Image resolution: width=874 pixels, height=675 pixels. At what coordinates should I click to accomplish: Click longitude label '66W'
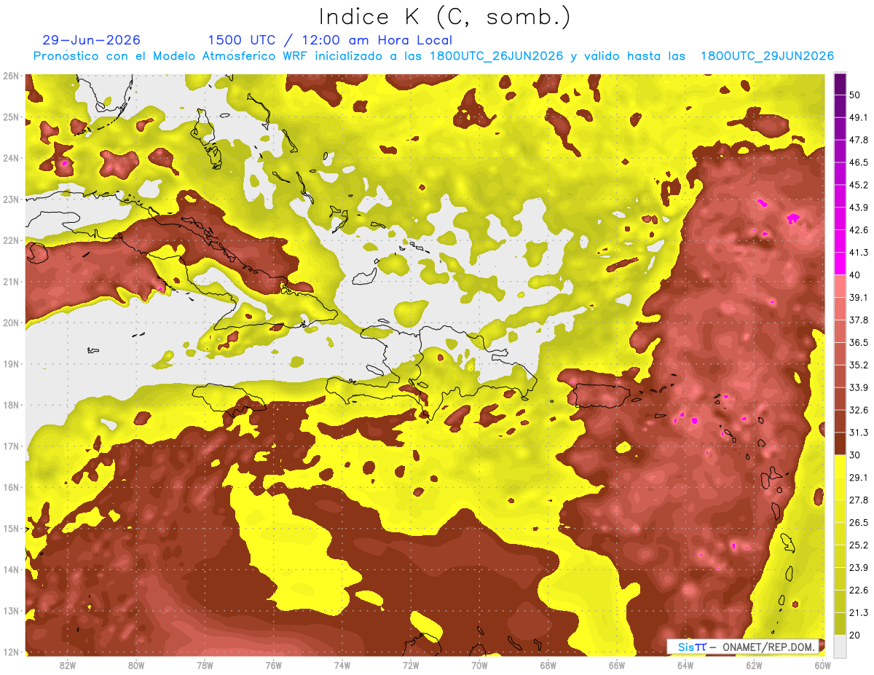click(617, 666)
